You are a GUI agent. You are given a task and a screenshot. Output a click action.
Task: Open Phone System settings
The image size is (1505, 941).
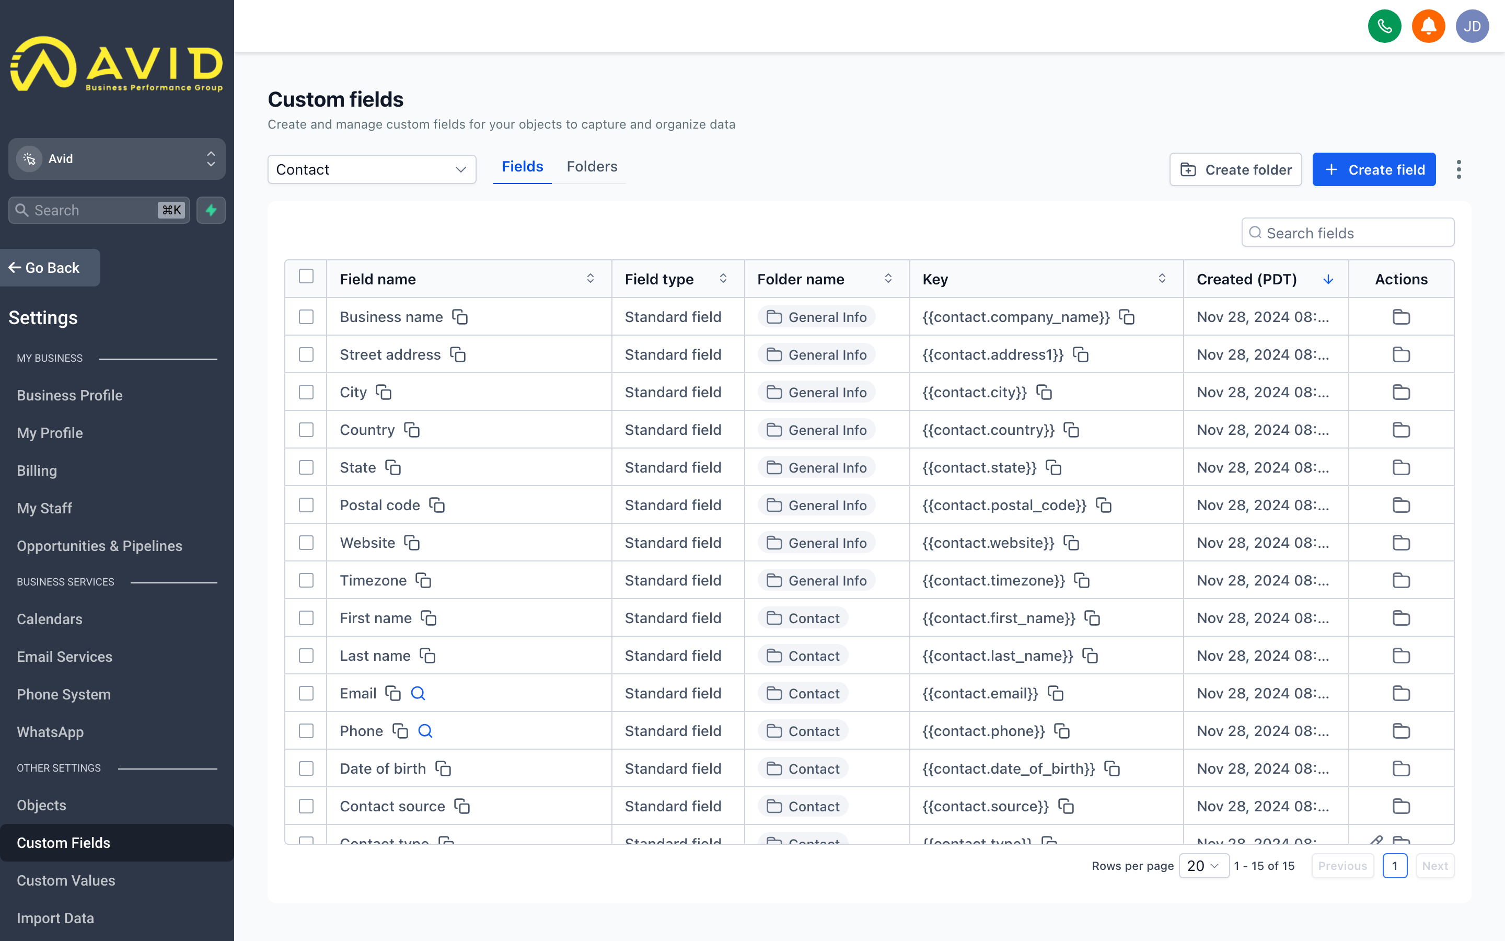[63, 695]
